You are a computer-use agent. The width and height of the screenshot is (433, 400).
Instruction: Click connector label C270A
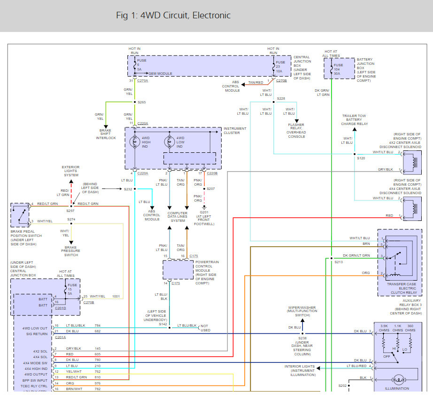coord(143,81)
